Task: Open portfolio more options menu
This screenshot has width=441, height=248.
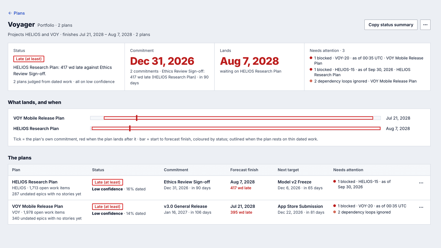Action: pos(425,25)
